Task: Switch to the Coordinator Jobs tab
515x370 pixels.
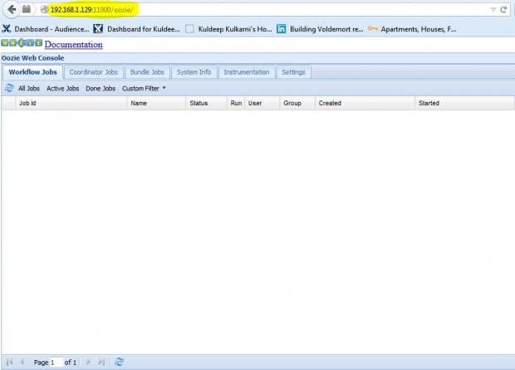Action: [x=94, y=72]
